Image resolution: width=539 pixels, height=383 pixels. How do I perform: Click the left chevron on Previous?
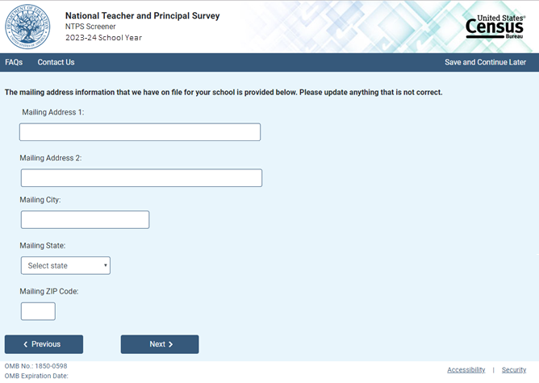coord(26,344)
